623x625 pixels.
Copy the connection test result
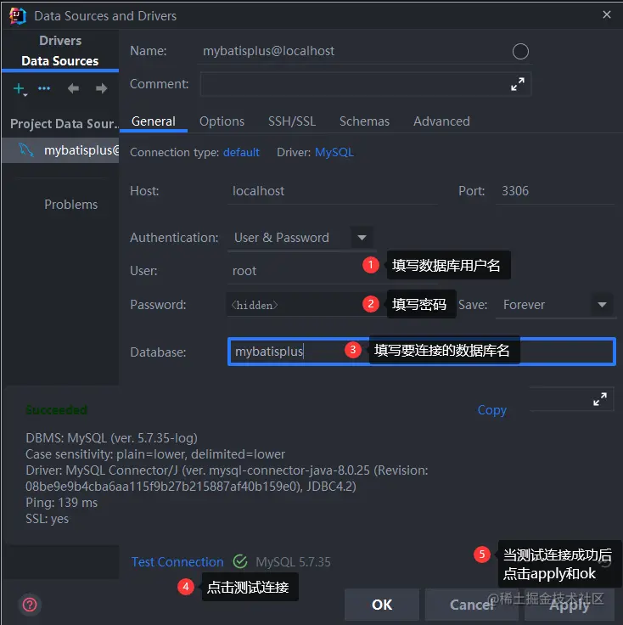point(492,410)
